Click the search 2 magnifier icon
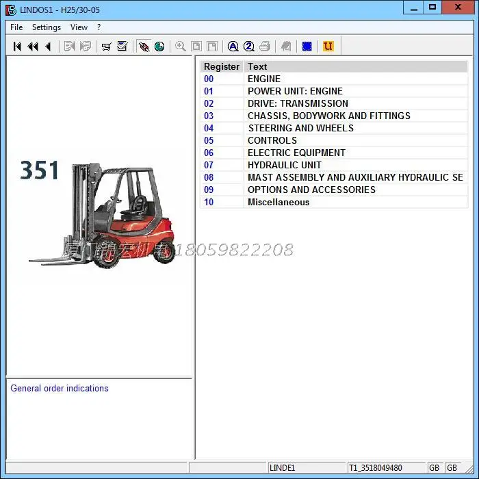The image size is (479, 479). pyautogui.click(x=248, y=47)
